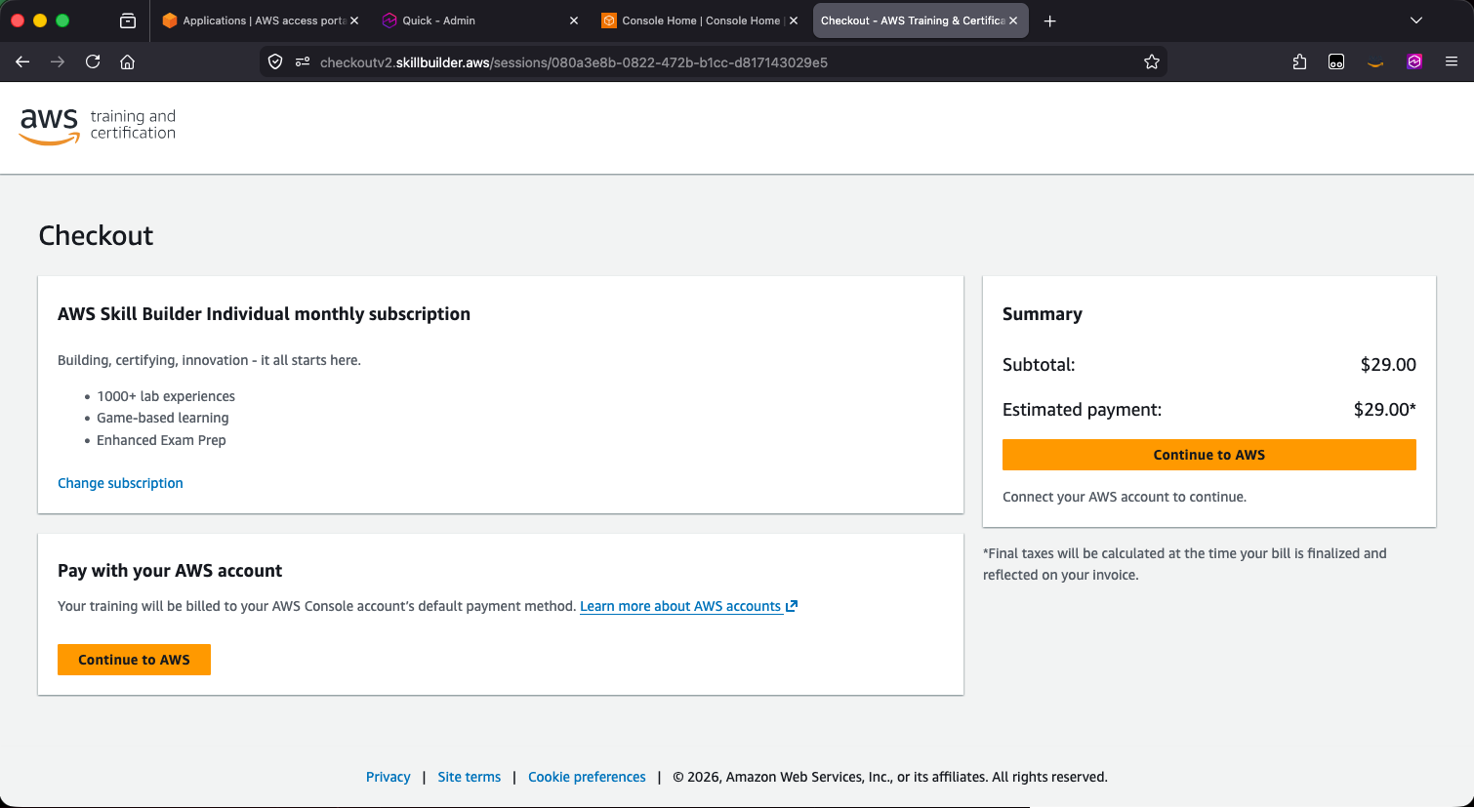Open site permissions icon in address bar

(x=303, y=61)
